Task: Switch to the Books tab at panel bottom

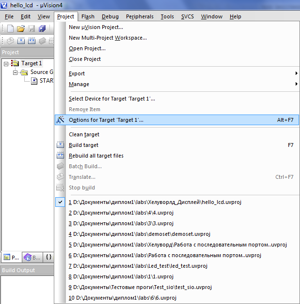Action: click(32, 257)
